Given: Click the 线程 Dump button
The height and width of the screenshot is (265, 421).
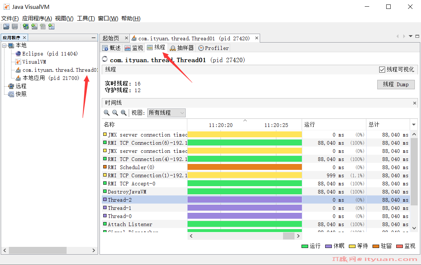Looking at the screenshot, I should (396, 84).
